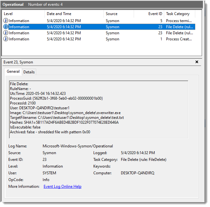Click the Log Name value Microsoft-Windows-Sysmon/Operational
Viewport: 210px width, 207px height.
pos(78,146)
